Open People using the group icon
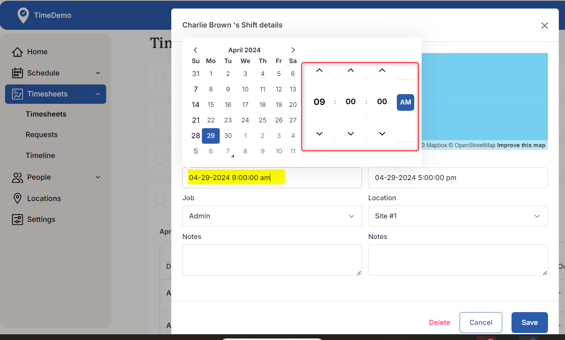 tap(17, 177)
